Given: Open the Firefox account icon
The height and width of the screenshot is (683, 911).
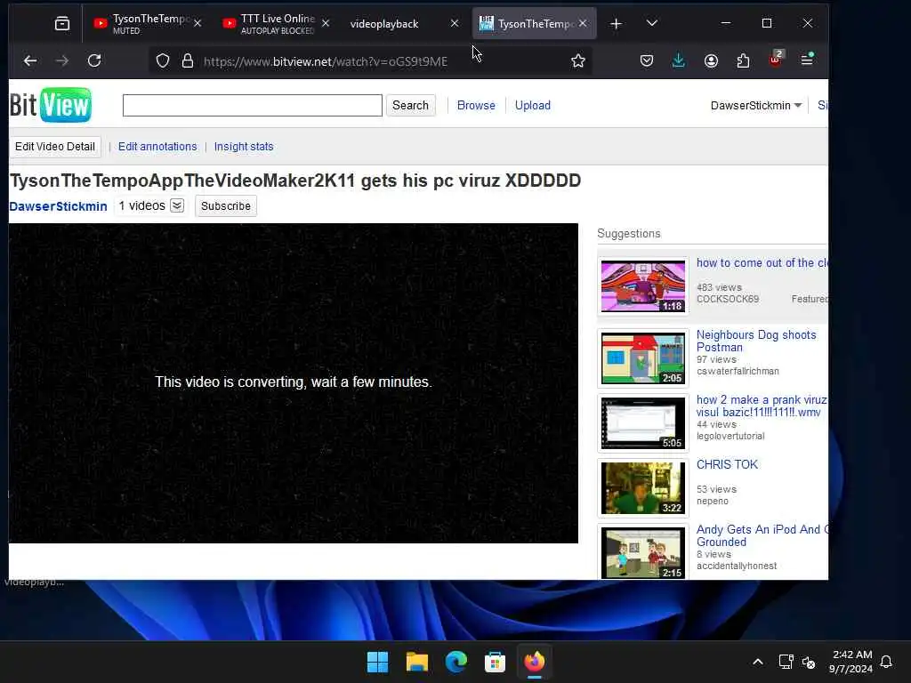Looking at the screenshot, I should [x=711, y=61].
